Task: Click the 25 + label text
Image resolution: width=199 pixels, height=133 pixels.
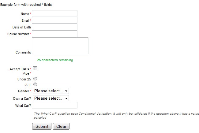Action: click(27, 85)
